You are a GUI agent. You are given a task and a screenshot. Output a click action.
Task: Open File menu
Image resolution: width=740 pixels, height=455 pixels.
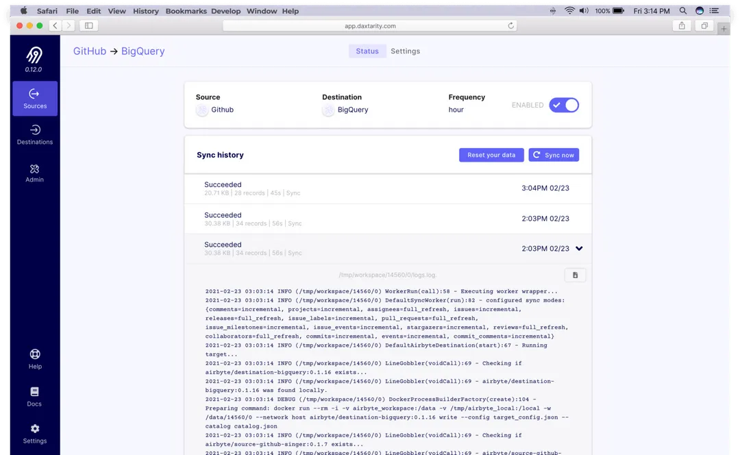tap(72, 11)
